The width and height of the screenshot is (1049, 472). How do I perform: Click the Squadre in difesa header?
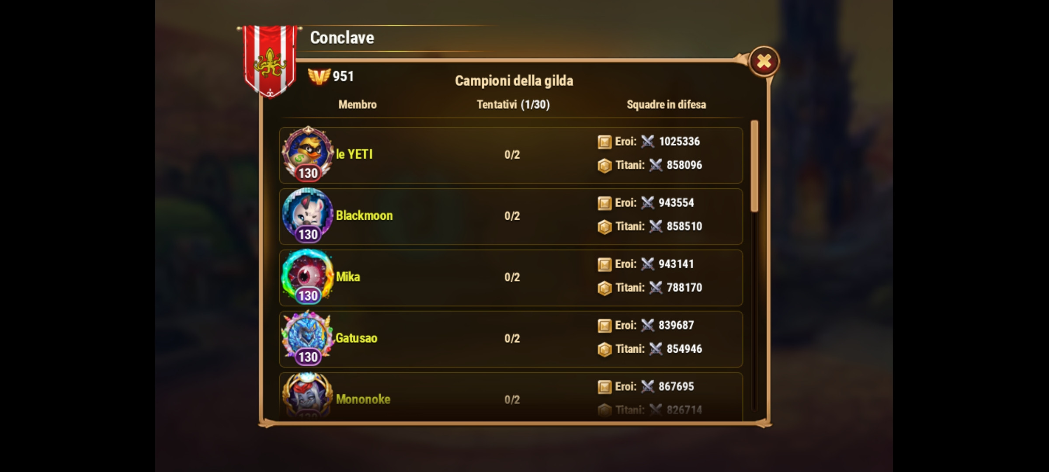pyautogui.click(x=666, y=104)
